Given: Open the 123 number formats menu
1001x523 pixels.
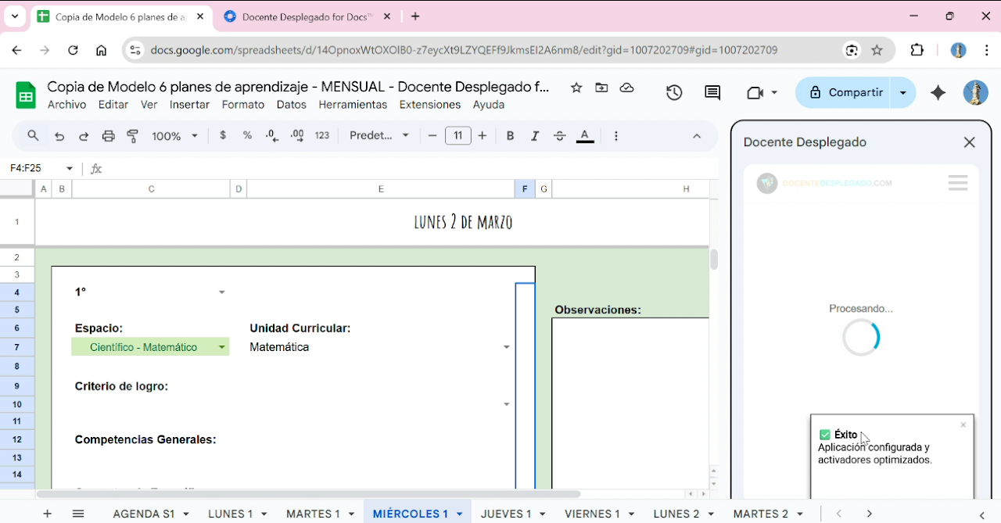Looking at the screenshot, I should tap(322, 135).
